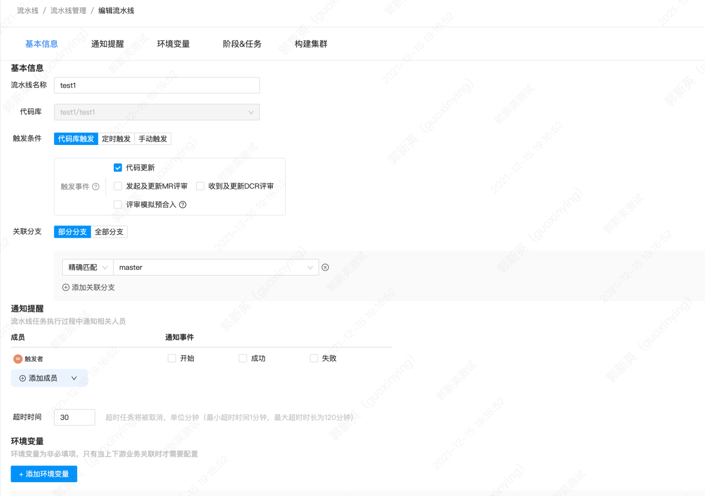Select 全部分支 for associated branches

pos(109,231)
